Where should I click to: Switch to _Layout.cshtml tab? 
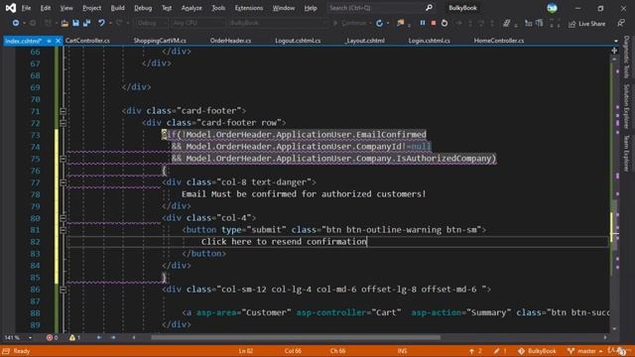point(364,41)
